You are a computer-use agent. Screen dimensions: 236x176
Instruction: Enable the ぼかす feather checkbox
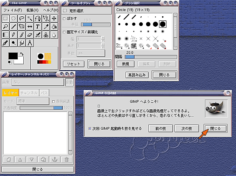[64, 19]
